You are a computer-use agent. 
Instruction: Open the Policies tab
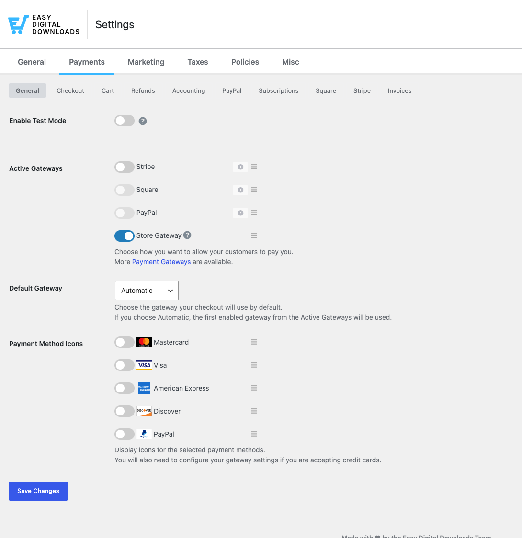tap(245, 62)
